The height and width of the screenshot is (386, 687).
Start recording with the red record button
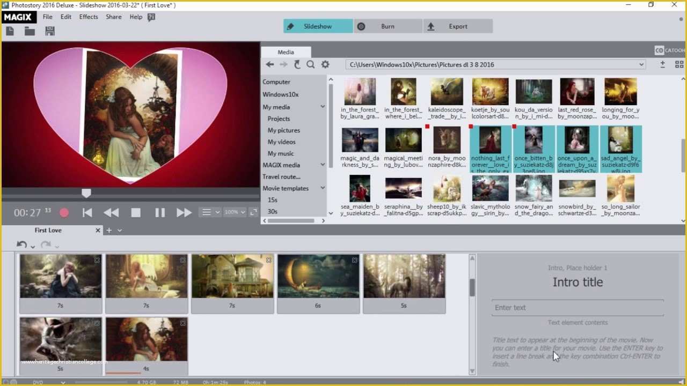pyautogui.click(x=64, y=213)
